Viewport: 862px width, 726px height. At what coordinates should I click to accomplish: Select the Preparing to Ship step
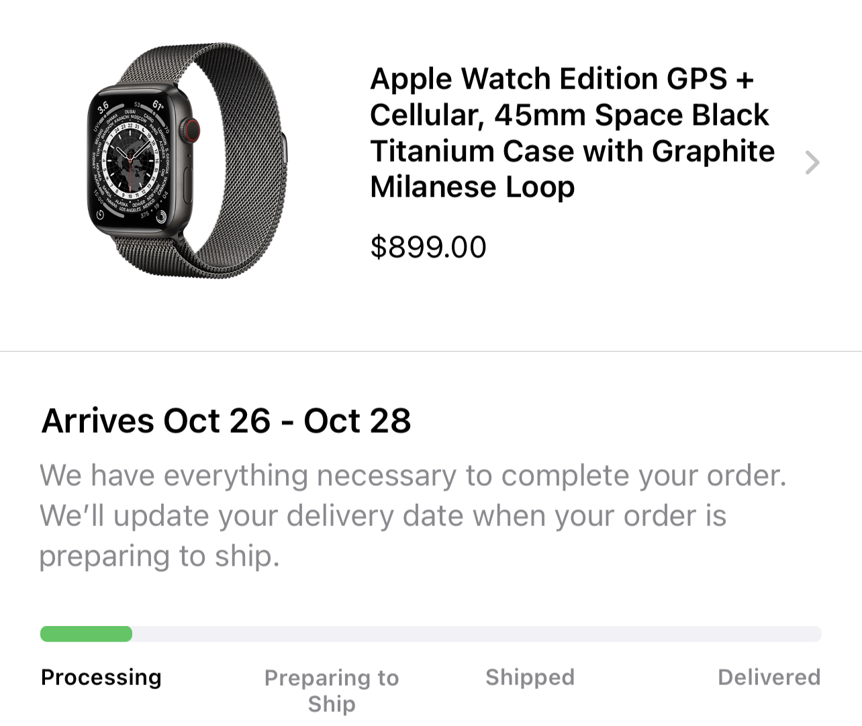tap(332, 690)
